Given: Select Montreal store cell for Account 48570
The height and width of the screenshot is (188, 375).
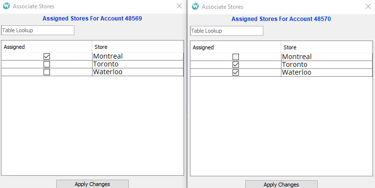Looking at the screenshot, I should point(327,57).
